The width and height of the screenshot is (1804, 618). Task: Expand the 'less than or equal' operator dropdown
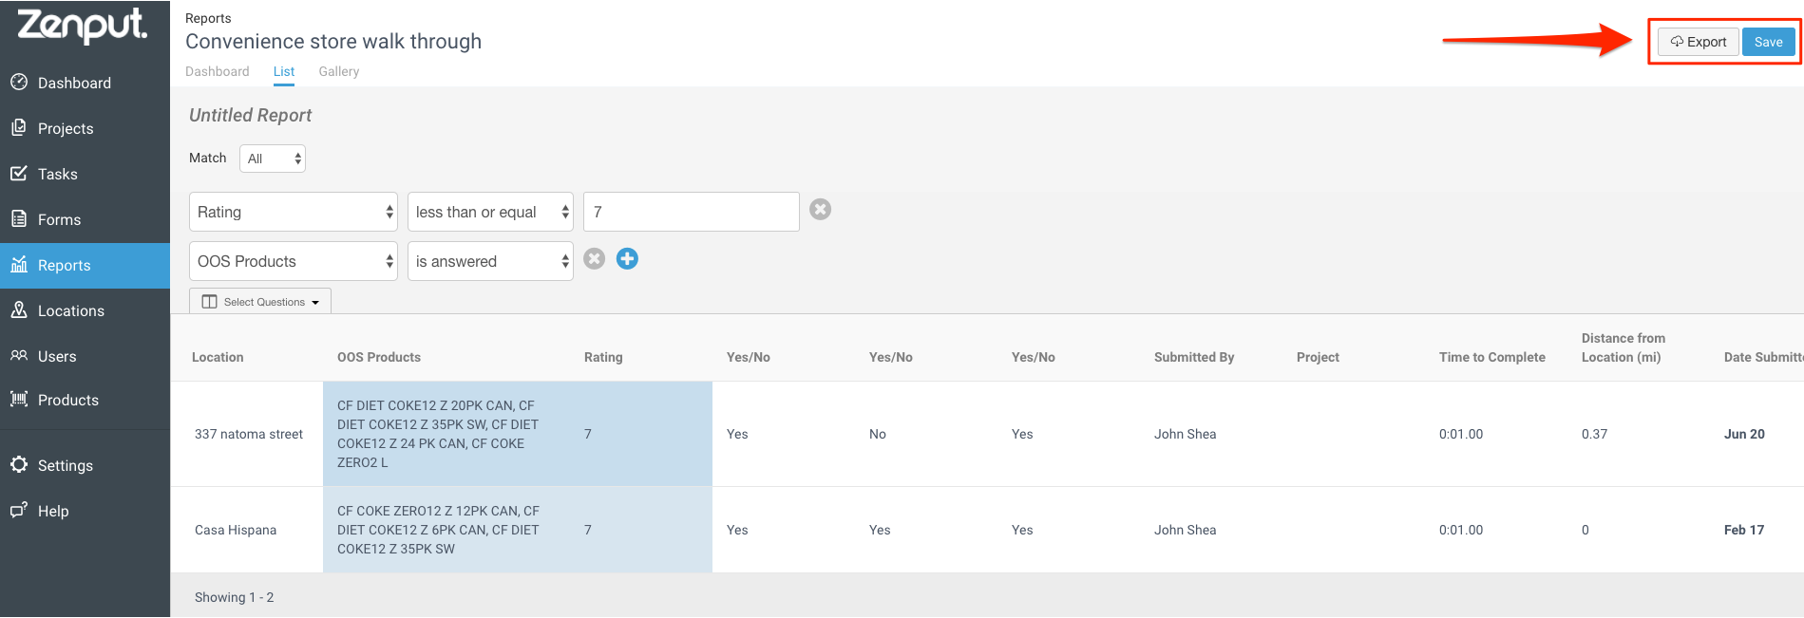(490, 212)
